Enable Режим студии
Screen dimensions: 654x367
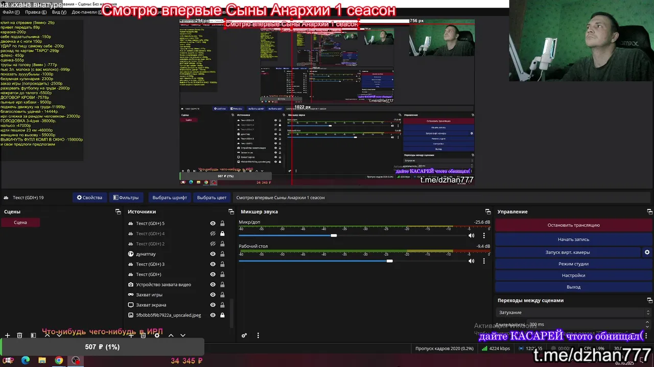click(573, 264)
